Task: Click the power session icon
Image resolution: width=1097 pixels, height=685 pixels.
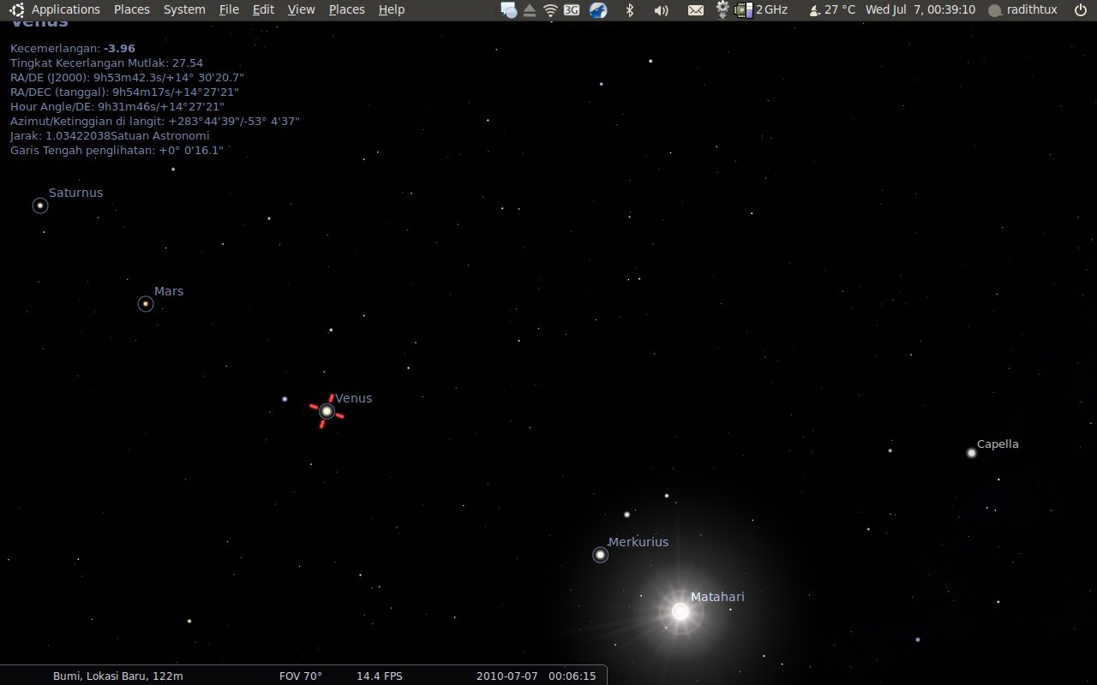Action: (1080, 9)
